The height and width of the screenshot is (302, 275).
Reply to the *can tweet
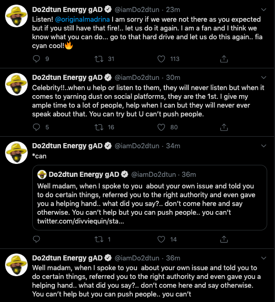[x=36, y=239]
